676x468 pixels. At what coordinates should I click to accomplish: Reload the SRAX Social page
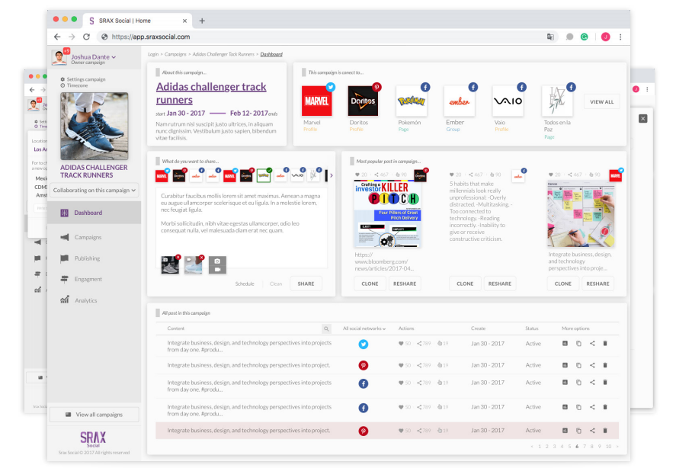(86, 37)
